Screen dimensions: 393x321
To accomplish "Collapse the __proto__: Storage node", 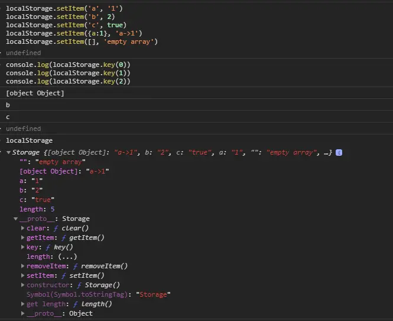I will coord(15,219).
